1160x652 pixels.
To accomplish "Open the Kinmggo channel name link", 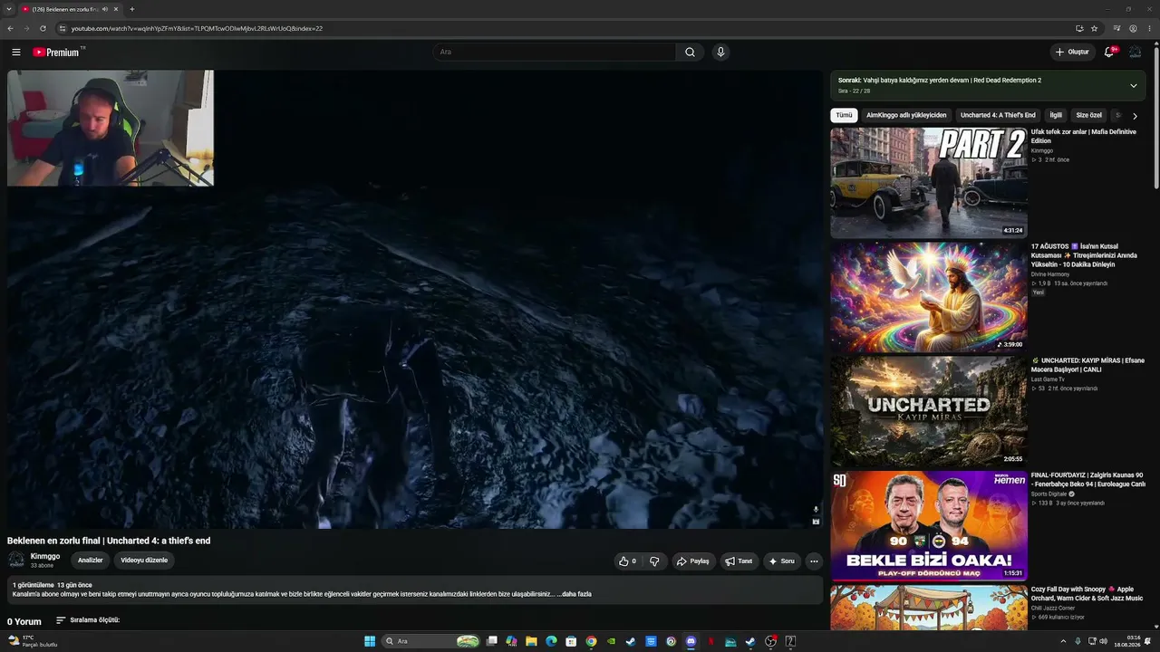I will 45,556.
